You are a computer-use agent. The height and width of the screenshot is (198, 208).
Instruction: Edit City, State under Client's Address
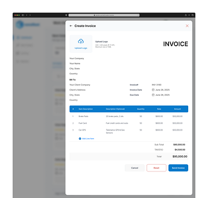coord(74,95)
